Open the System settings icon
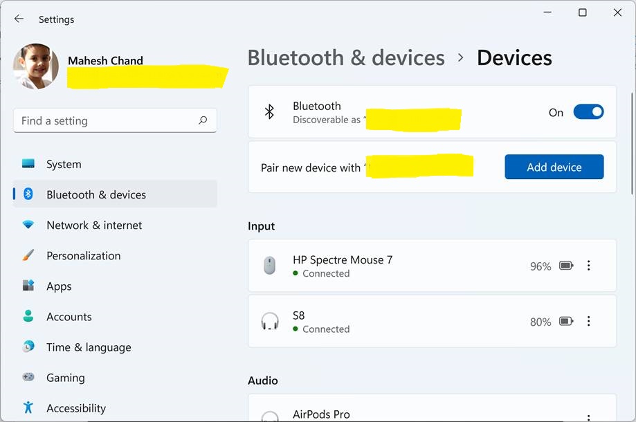 point(28,164)
